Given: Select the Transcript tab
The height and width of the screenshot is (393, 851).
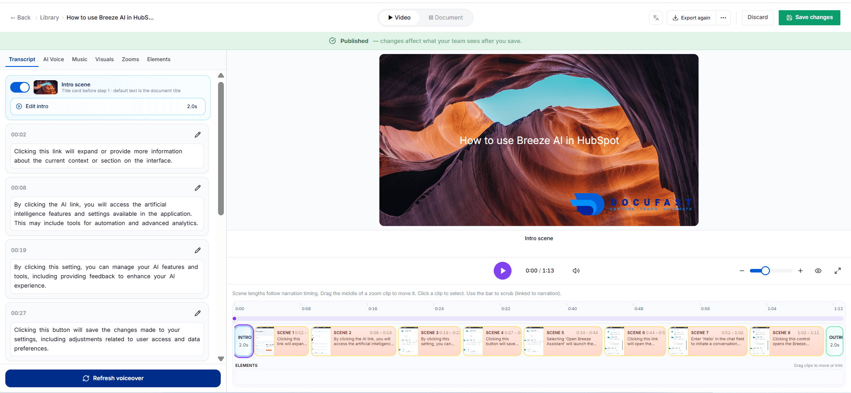Looking at the screenshot, I should [22, 59].
